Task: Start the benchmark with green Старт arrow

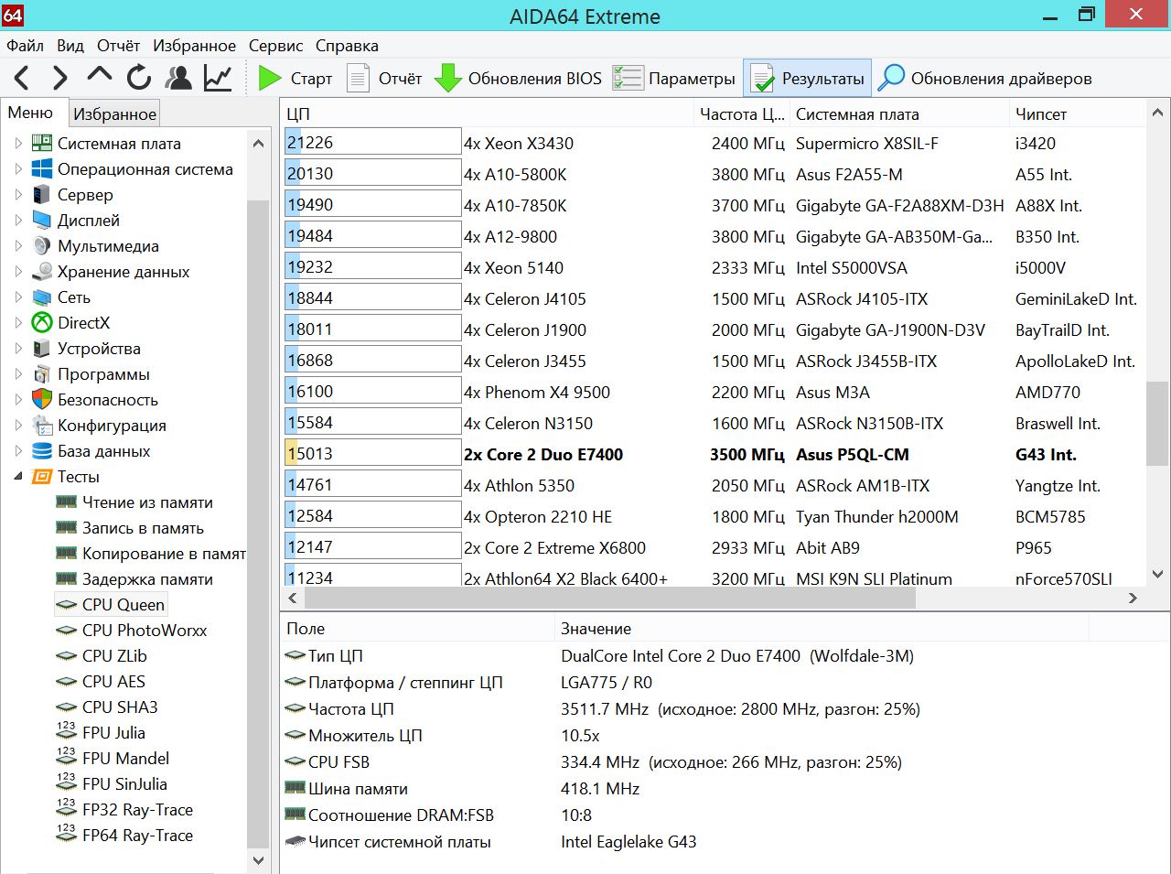Action: 269,78
